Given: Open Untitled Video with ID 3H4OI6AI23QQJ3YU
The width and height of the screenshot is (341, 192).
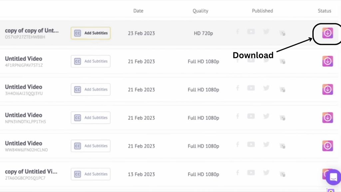Looking at the screenshot, I should pyautogui.click(x=24, y=87).
